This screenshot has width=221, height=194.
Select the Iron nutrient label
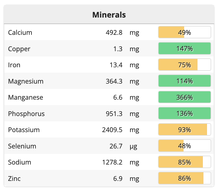coord(14,65)
